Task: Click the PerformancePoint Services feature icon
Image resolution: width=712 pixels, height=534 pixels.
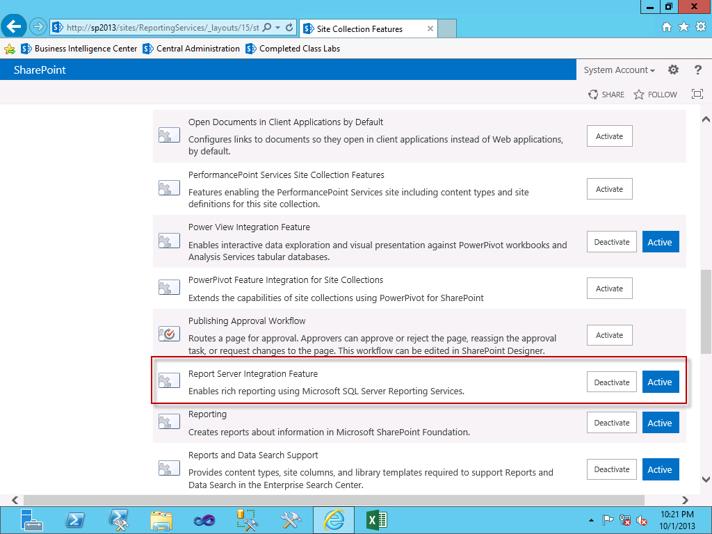Action: (169, 188)
